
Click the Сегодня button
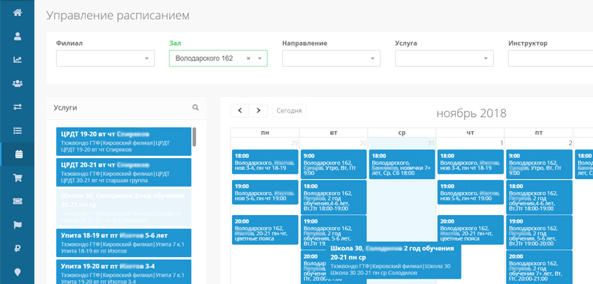pos(289,111)
